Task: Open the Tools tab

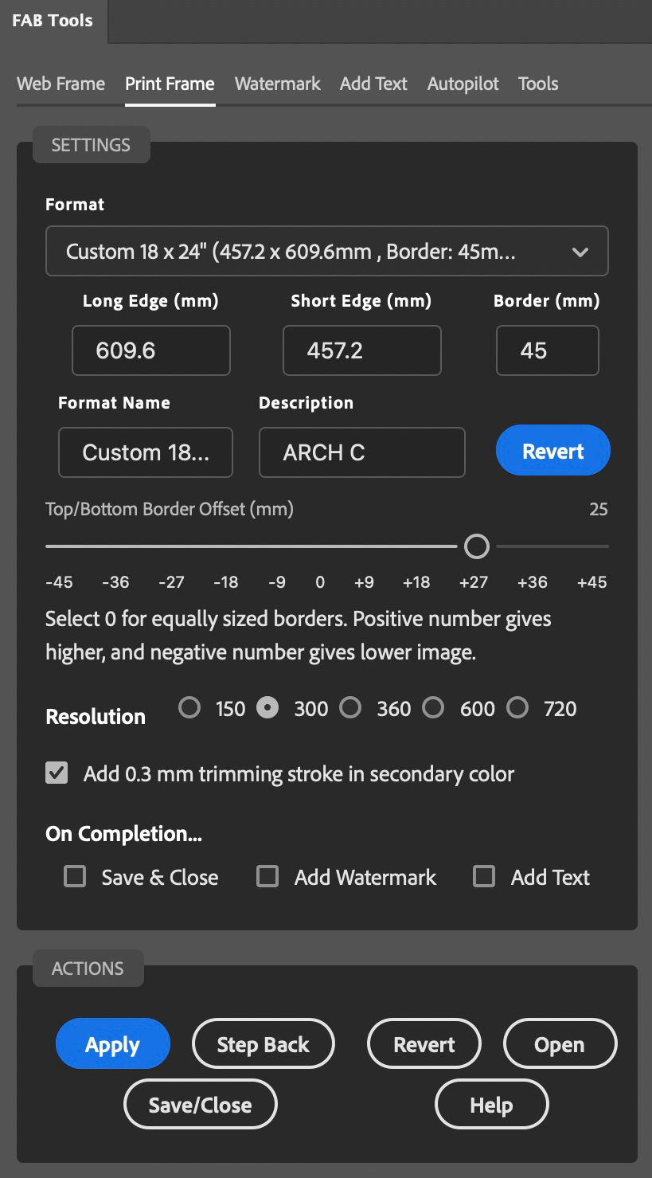Action: click(538, 84)
